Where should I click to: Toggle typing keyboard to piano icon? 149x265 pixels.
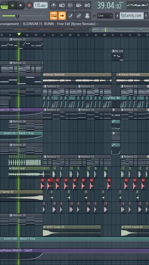click(x=53, y=16)
